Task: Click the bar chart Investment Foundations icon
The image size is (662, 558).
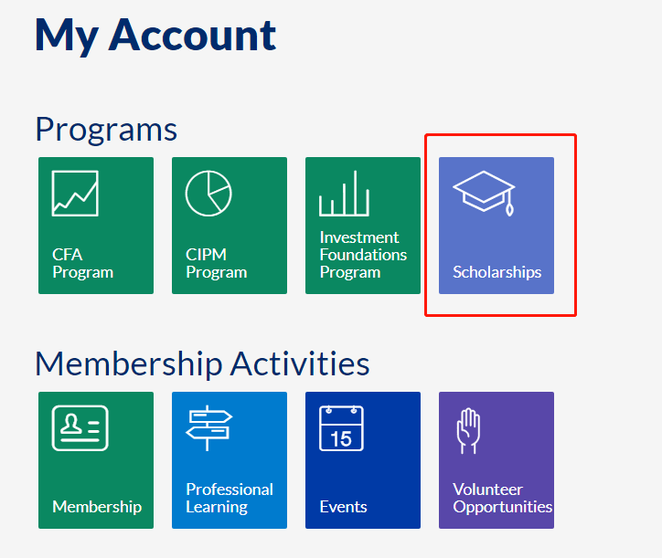Action: click(344, 194)
